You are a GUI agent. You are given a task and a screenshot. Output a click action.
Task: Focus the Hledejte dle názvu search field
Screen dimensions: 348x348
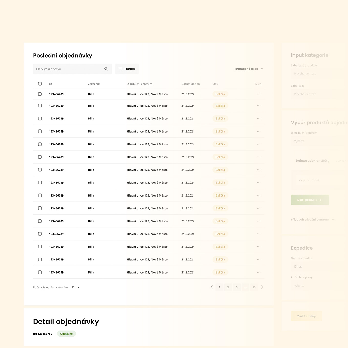pos(68,69)
